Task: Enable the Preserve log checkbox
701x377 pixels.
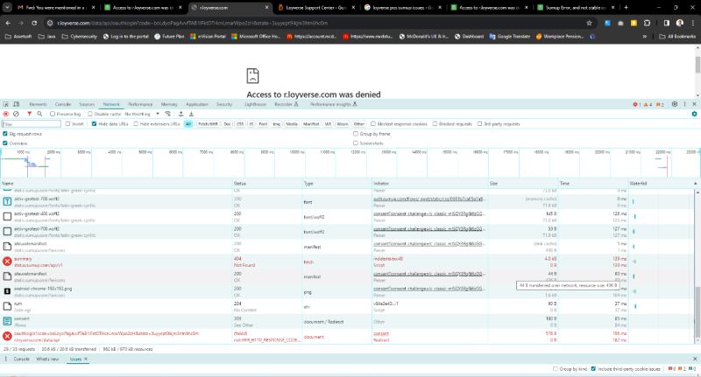Action: click(x=51, y=114)
